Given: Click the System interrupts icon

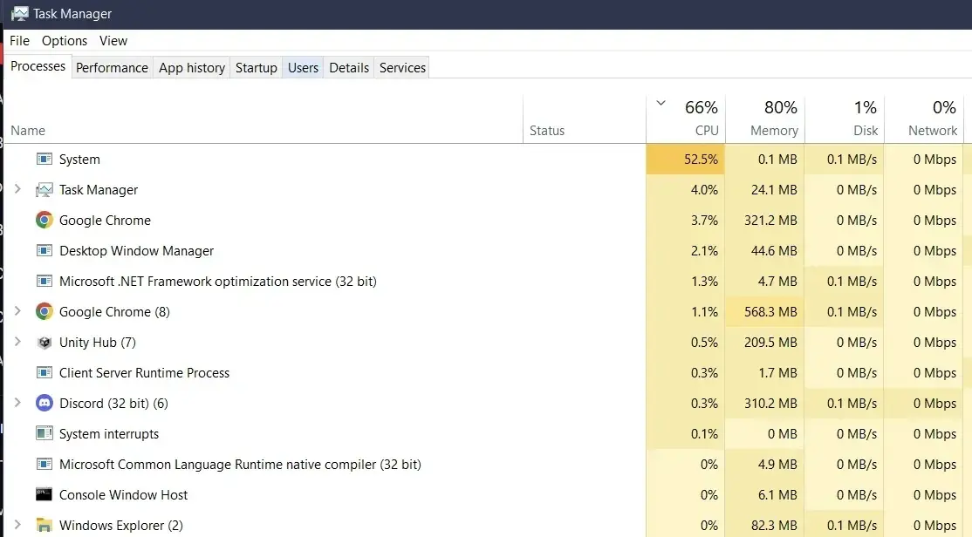Looking at the screenshot, I should click(44, 433).
